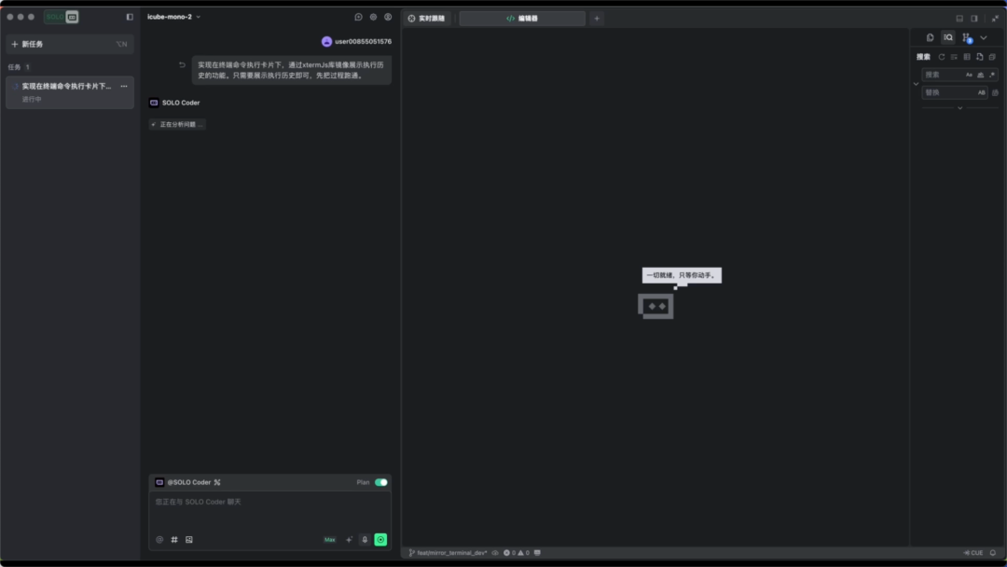This screenshot has height=567, width=1007.
Task: Create a new task with 新任务 button
Action: click(x=69, y=45)
